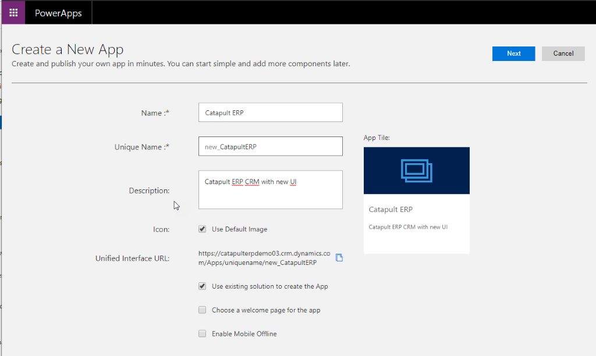Enable Choose a welcome page for the app
Viewport: 596px width, 356px height.
(x=202, y=310)
